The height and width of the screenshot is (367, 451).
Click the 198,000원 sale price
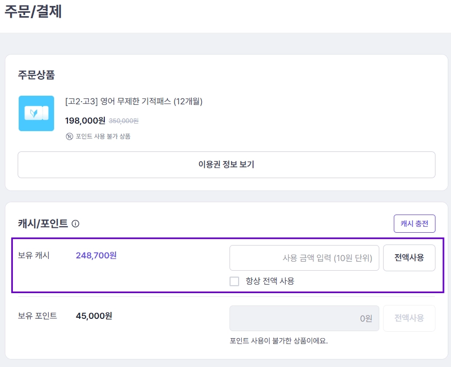[85, 120]
